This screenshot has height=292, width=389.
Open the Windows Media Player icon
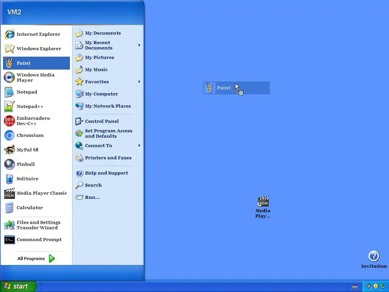[9, 78]
